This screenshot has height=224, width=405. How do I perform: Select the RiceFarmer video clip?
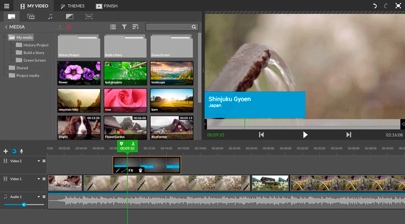(x=172, y=127)
